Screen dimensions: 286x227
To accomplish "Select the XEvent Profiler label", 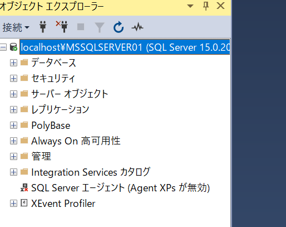I will pos(63,204).
